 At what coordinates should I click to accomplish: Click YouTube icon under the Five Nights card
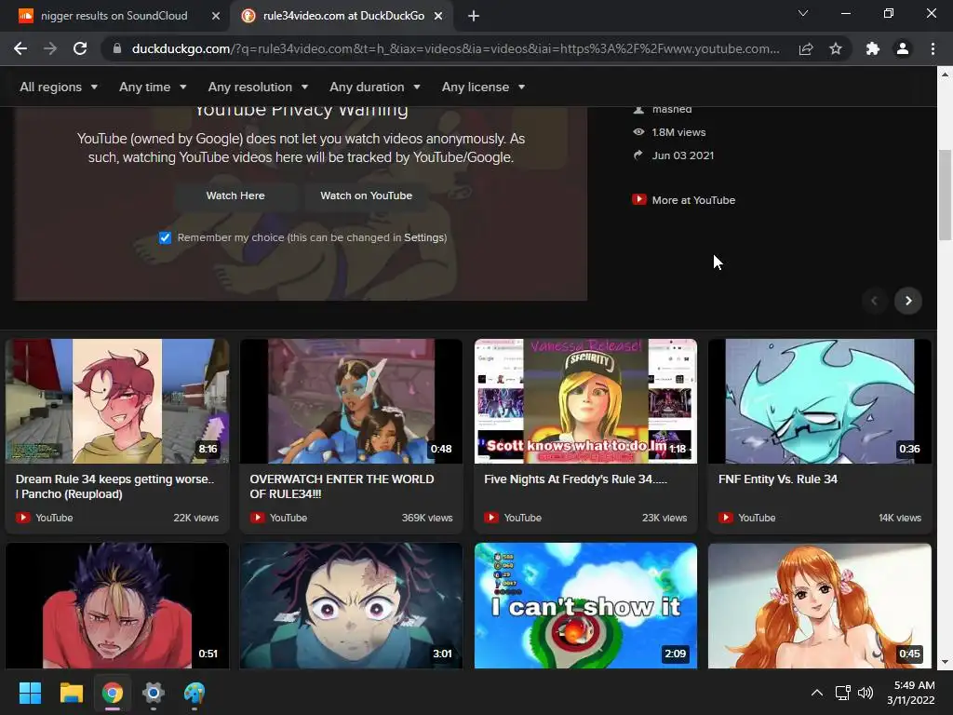(x=491, y=518)
